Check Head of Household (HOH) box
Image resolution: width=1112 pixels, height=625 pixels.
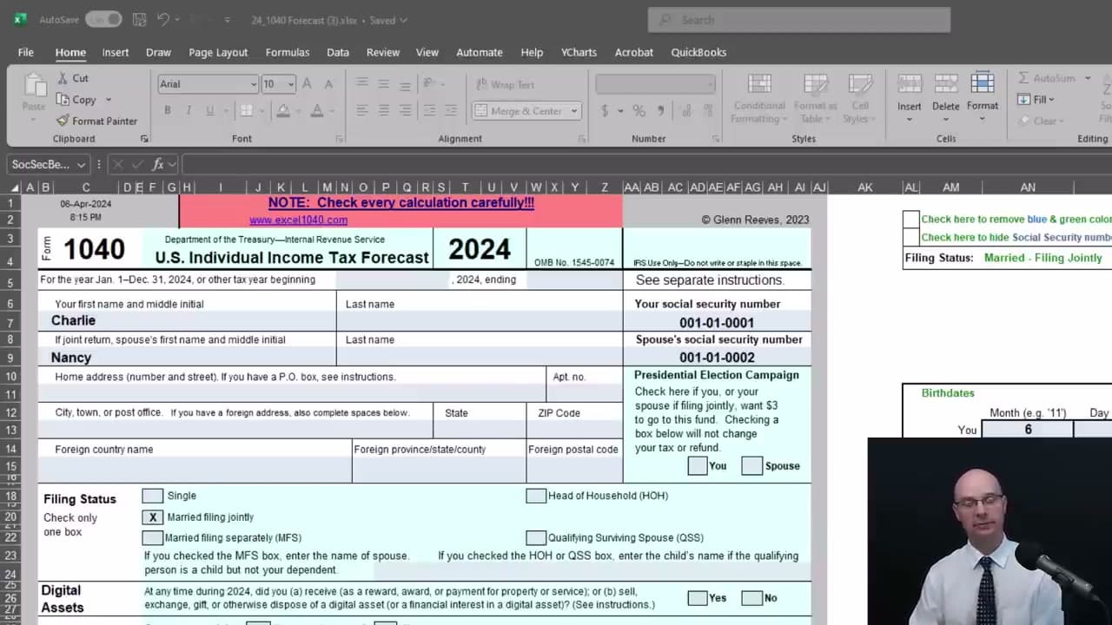(536, 496)
